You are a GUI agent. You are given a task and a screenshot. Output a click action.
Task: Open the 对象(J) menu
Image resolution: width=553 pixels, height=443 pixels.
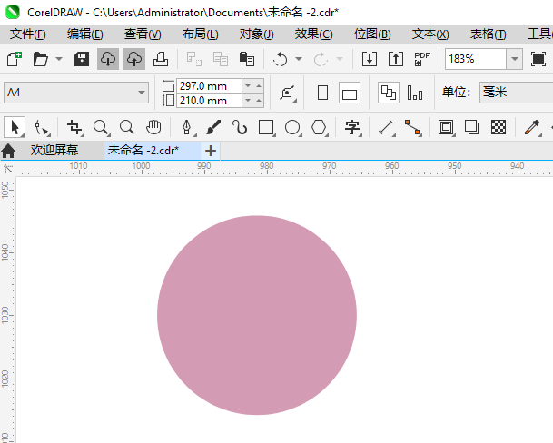tap(256, 34)
